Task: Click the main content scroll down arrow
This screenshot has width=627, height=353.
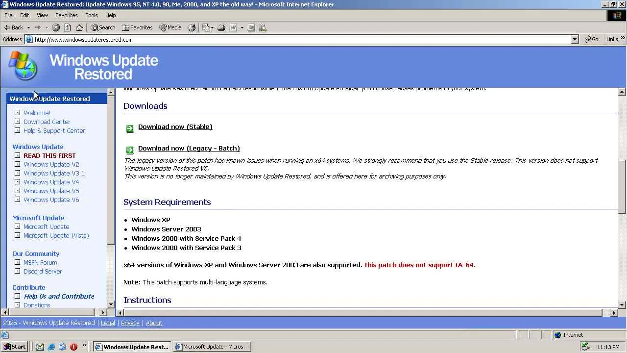Action: pos(622,304)
